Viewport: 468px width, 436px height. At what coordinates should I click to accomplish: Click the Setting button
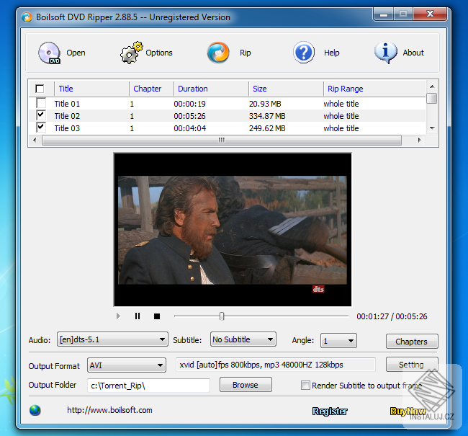[x=412, y=365]
